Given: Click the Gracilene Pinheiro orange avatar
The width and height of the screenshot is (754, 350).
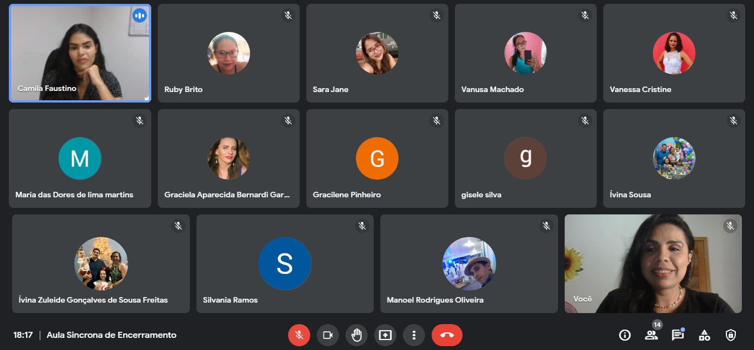Looking at the screenshot, I should [x=377, y=158].
